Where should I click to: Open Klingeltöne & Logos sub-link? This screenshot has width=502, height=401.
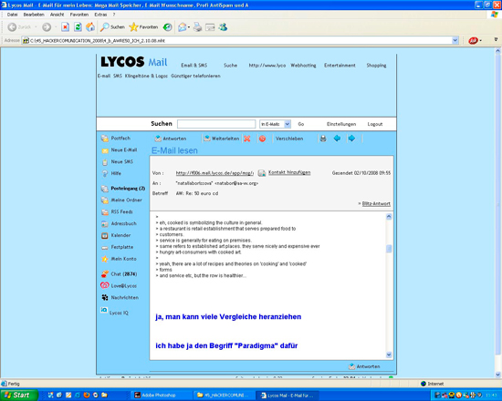click(146, 76)
